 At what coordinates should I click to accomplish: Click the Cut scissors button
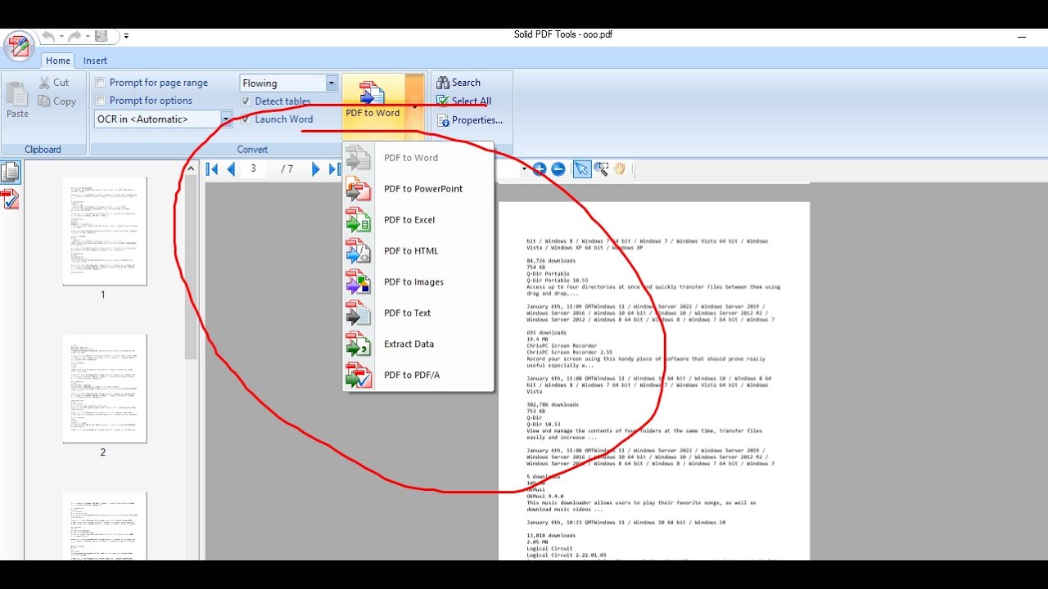tap(54, 83)
